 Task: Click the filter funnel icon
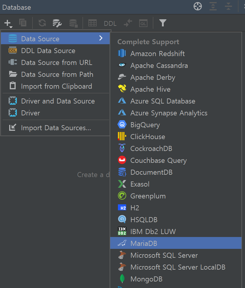click(x=163, y=23)
